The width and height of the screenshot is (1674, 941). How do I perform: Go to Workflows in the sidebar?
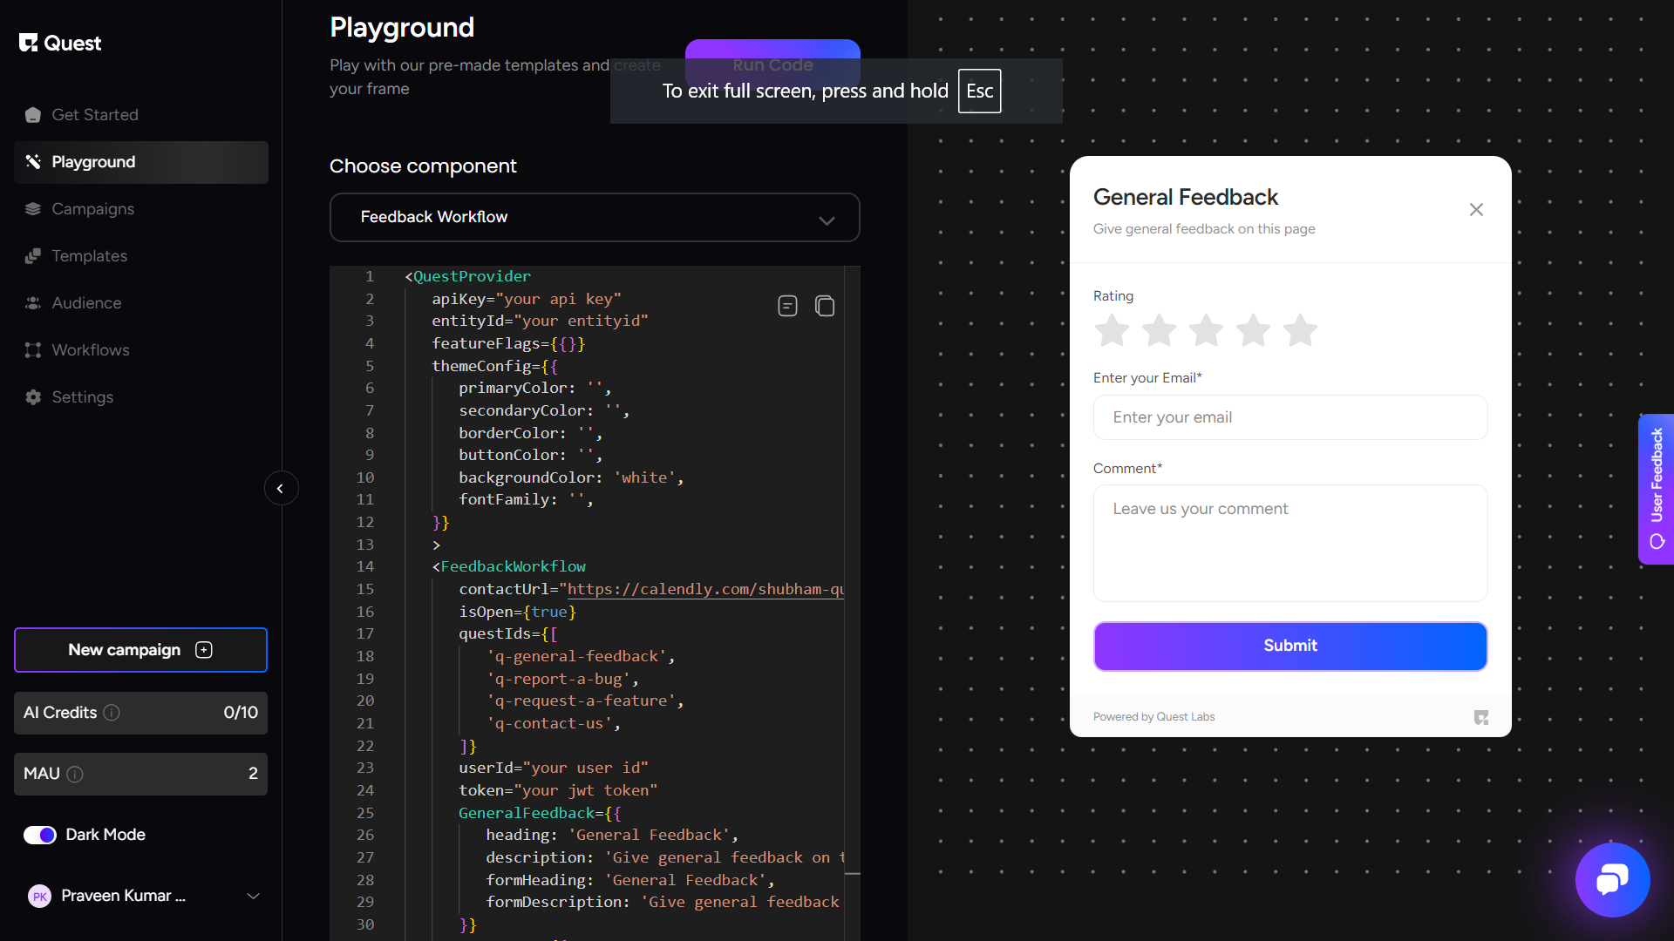[90, 350]
